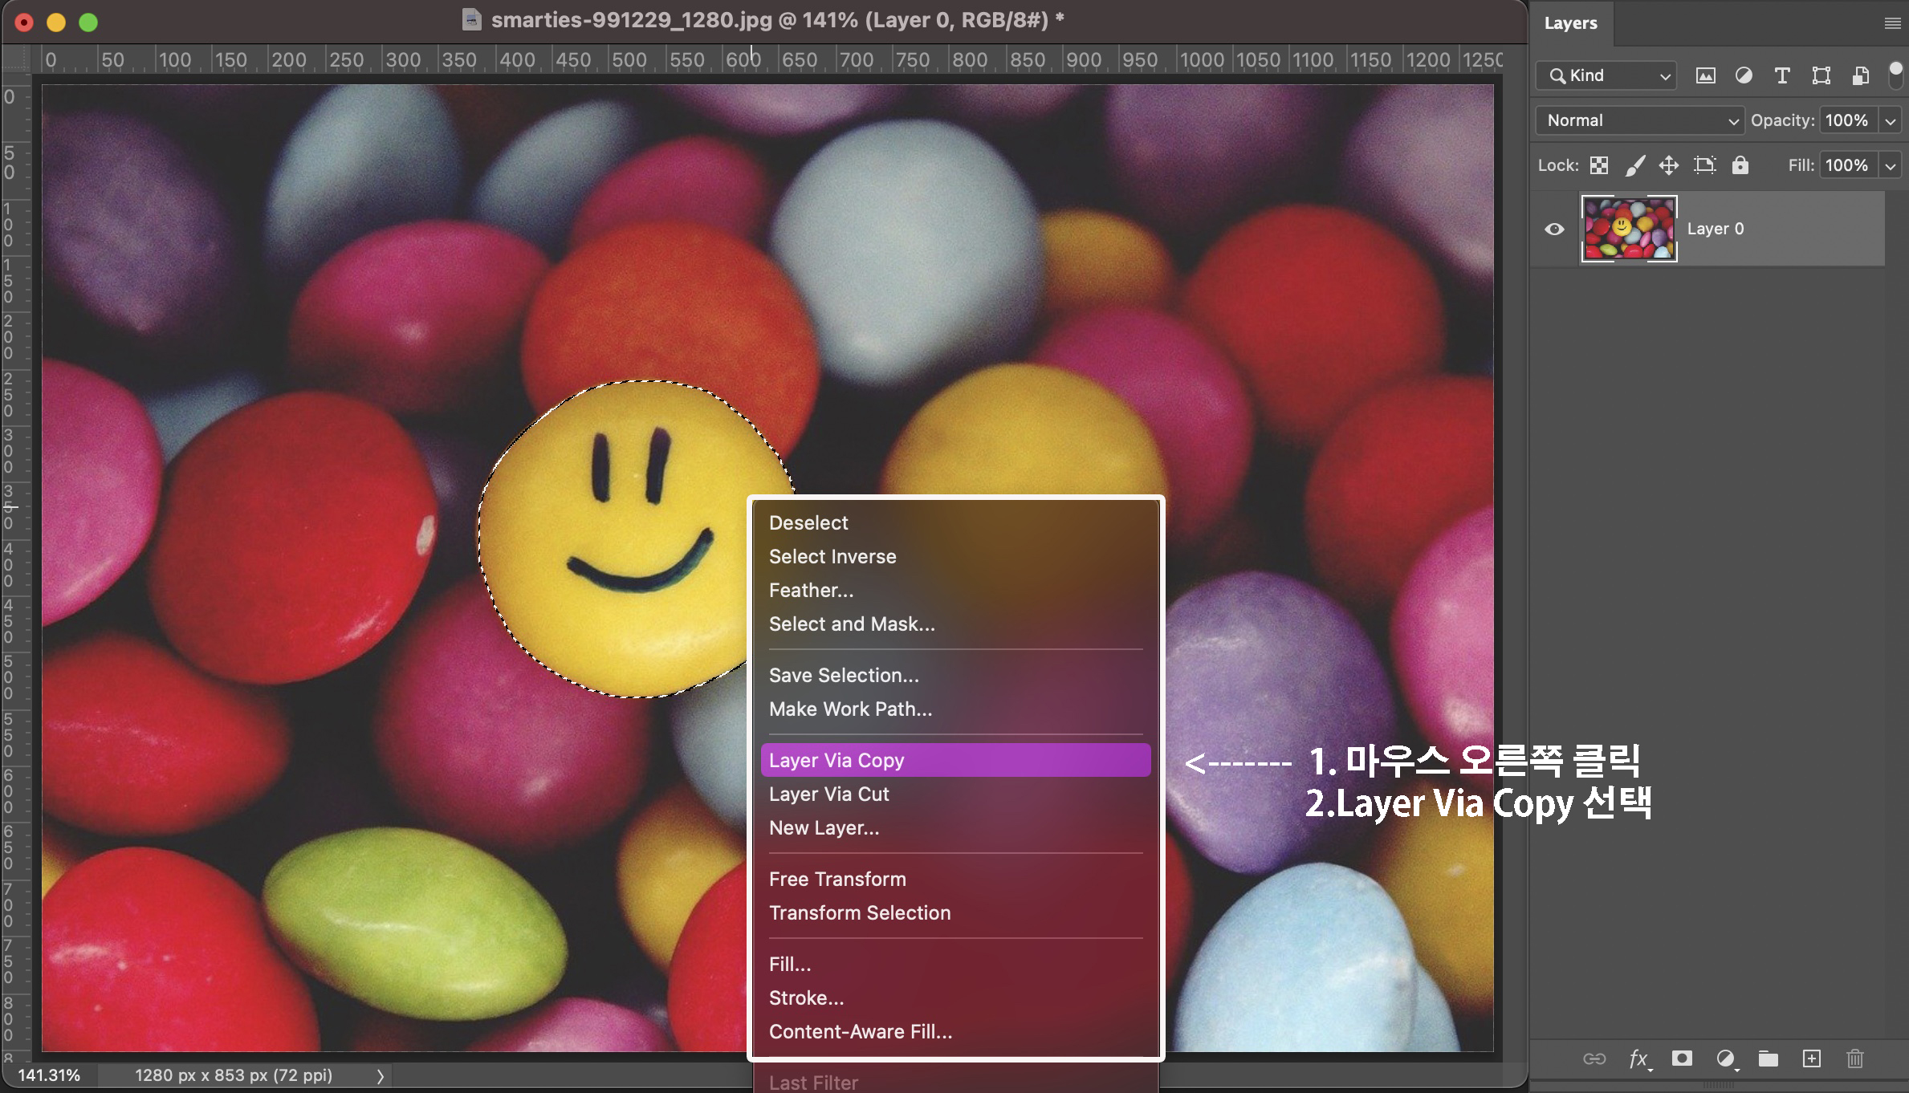This screenshot has width=1909, height=1093.
Task: Click the delete layer trash icon
Action: point(1855,1058)
